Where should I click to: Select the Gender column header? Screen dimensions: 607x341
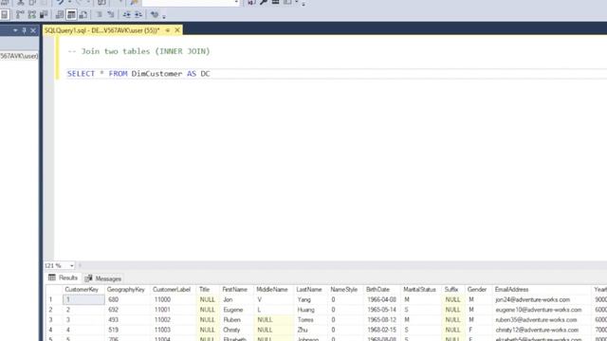point(477,290)
